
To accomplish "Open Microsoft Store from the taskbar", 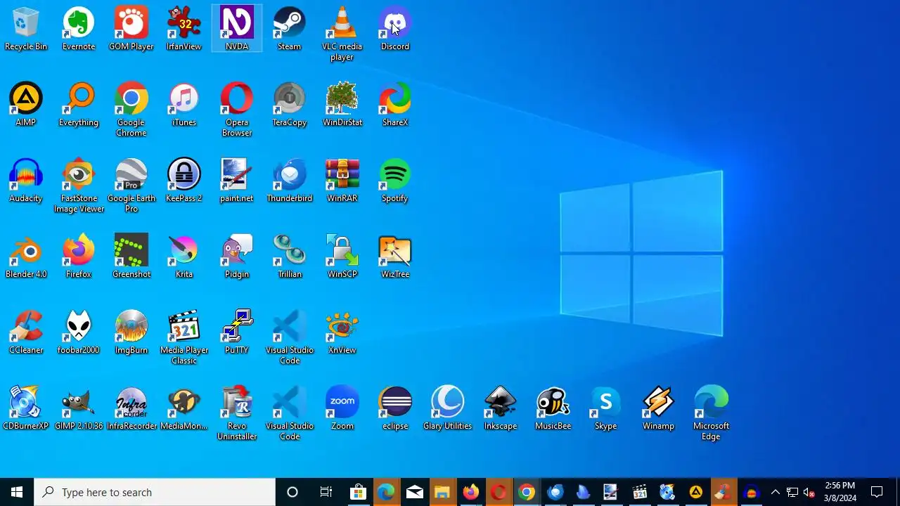I will click(358, 492).
